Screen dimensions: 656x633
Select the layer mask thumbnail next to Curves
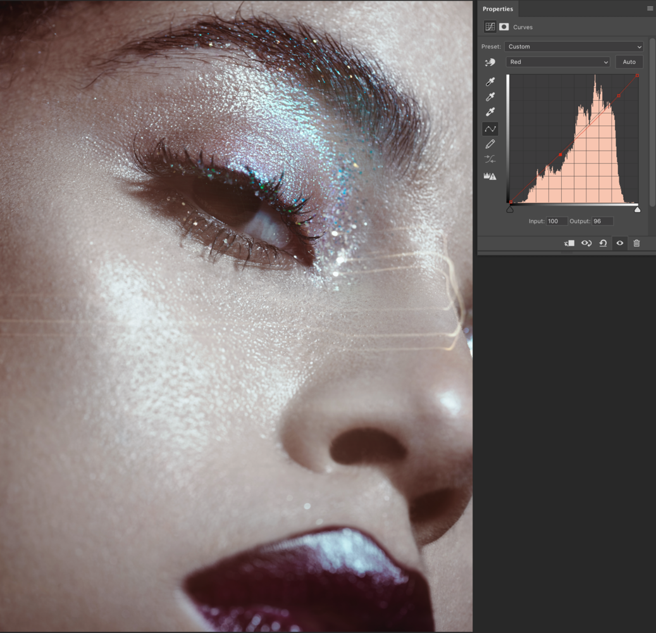(x=504, y=27)
